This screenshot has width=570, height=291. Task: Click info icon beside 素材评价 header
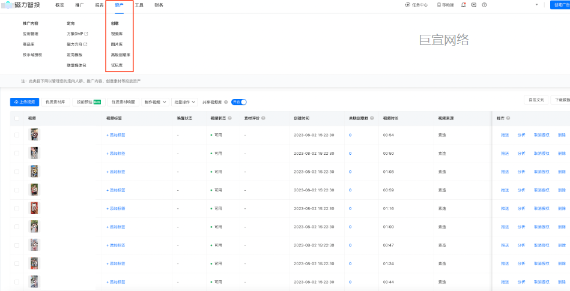tap(263, 118)
